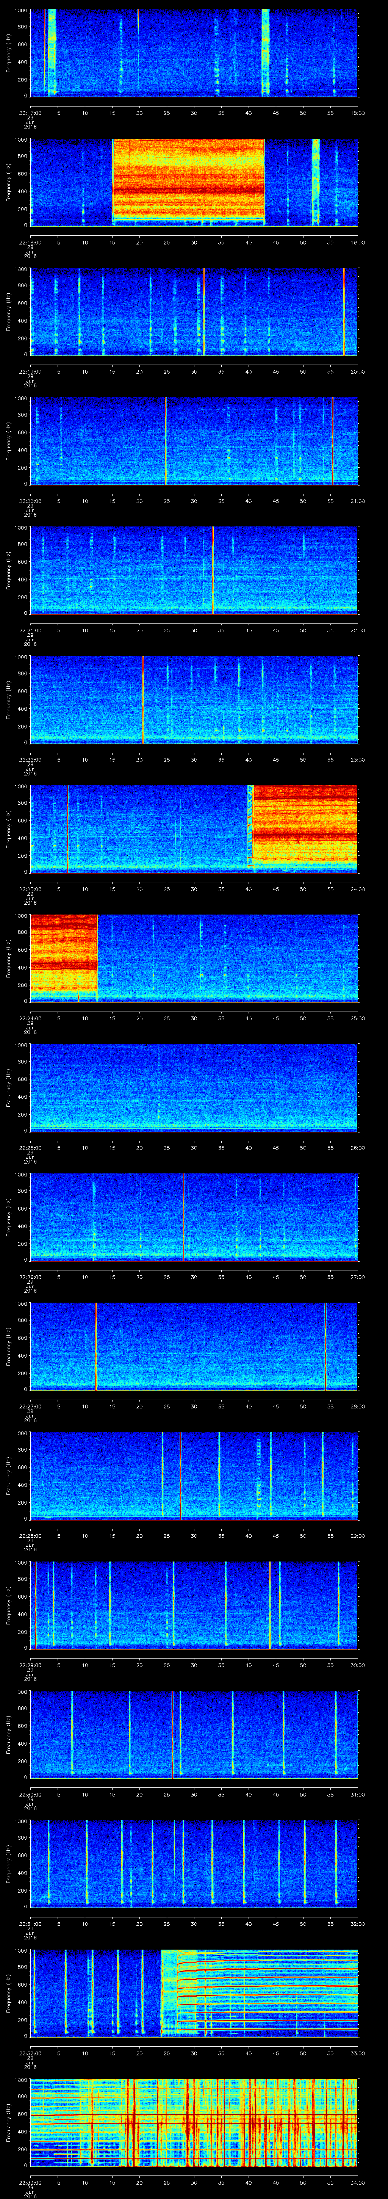388x2199 pixels.
Task: Click the spectrogram panel starting at 22:27:00
Action: (x=194, y=1347)
